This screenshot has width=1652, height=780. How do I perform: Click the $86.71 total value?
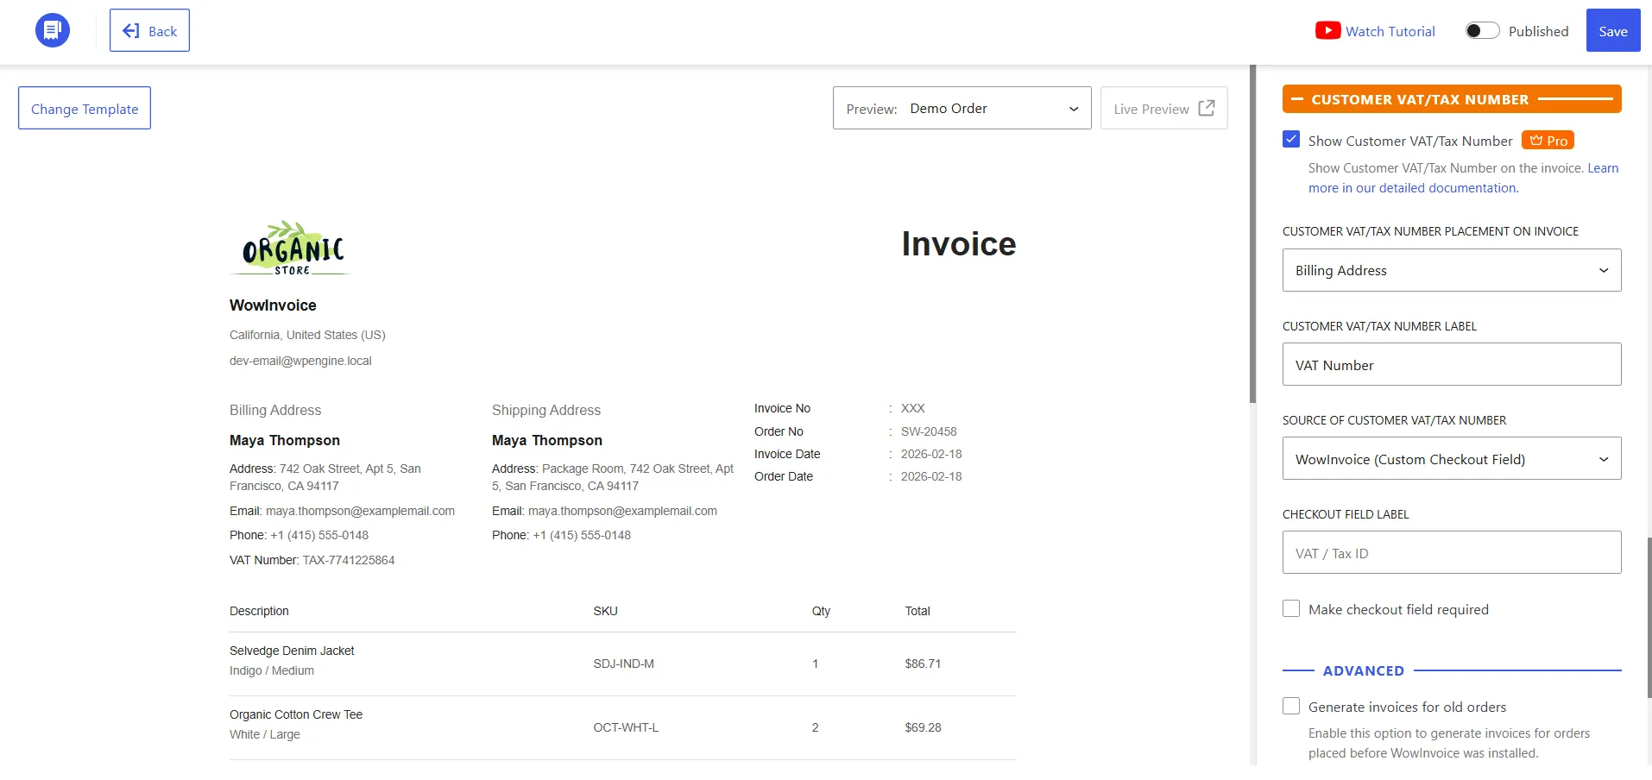[923, 664]
